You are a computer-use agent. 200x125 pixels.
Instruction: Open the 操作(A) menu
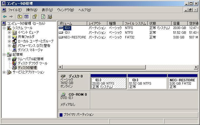pyautogui.click(x=32, y=10)
